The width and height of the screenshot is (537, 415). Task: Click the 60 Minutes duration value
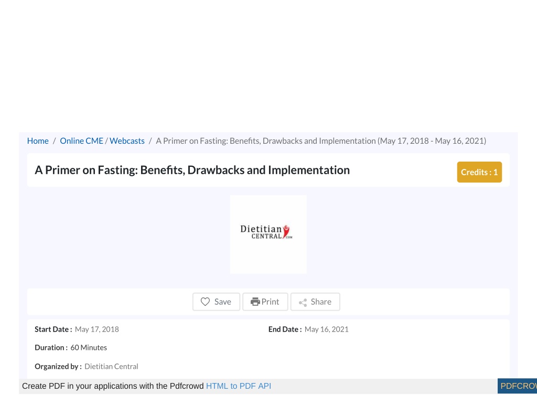tap(89, 347)
